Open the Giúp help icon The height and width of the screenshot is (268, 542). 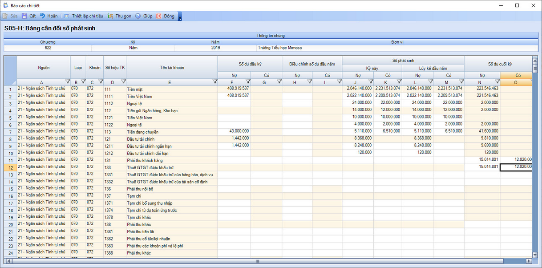(138, 16)
